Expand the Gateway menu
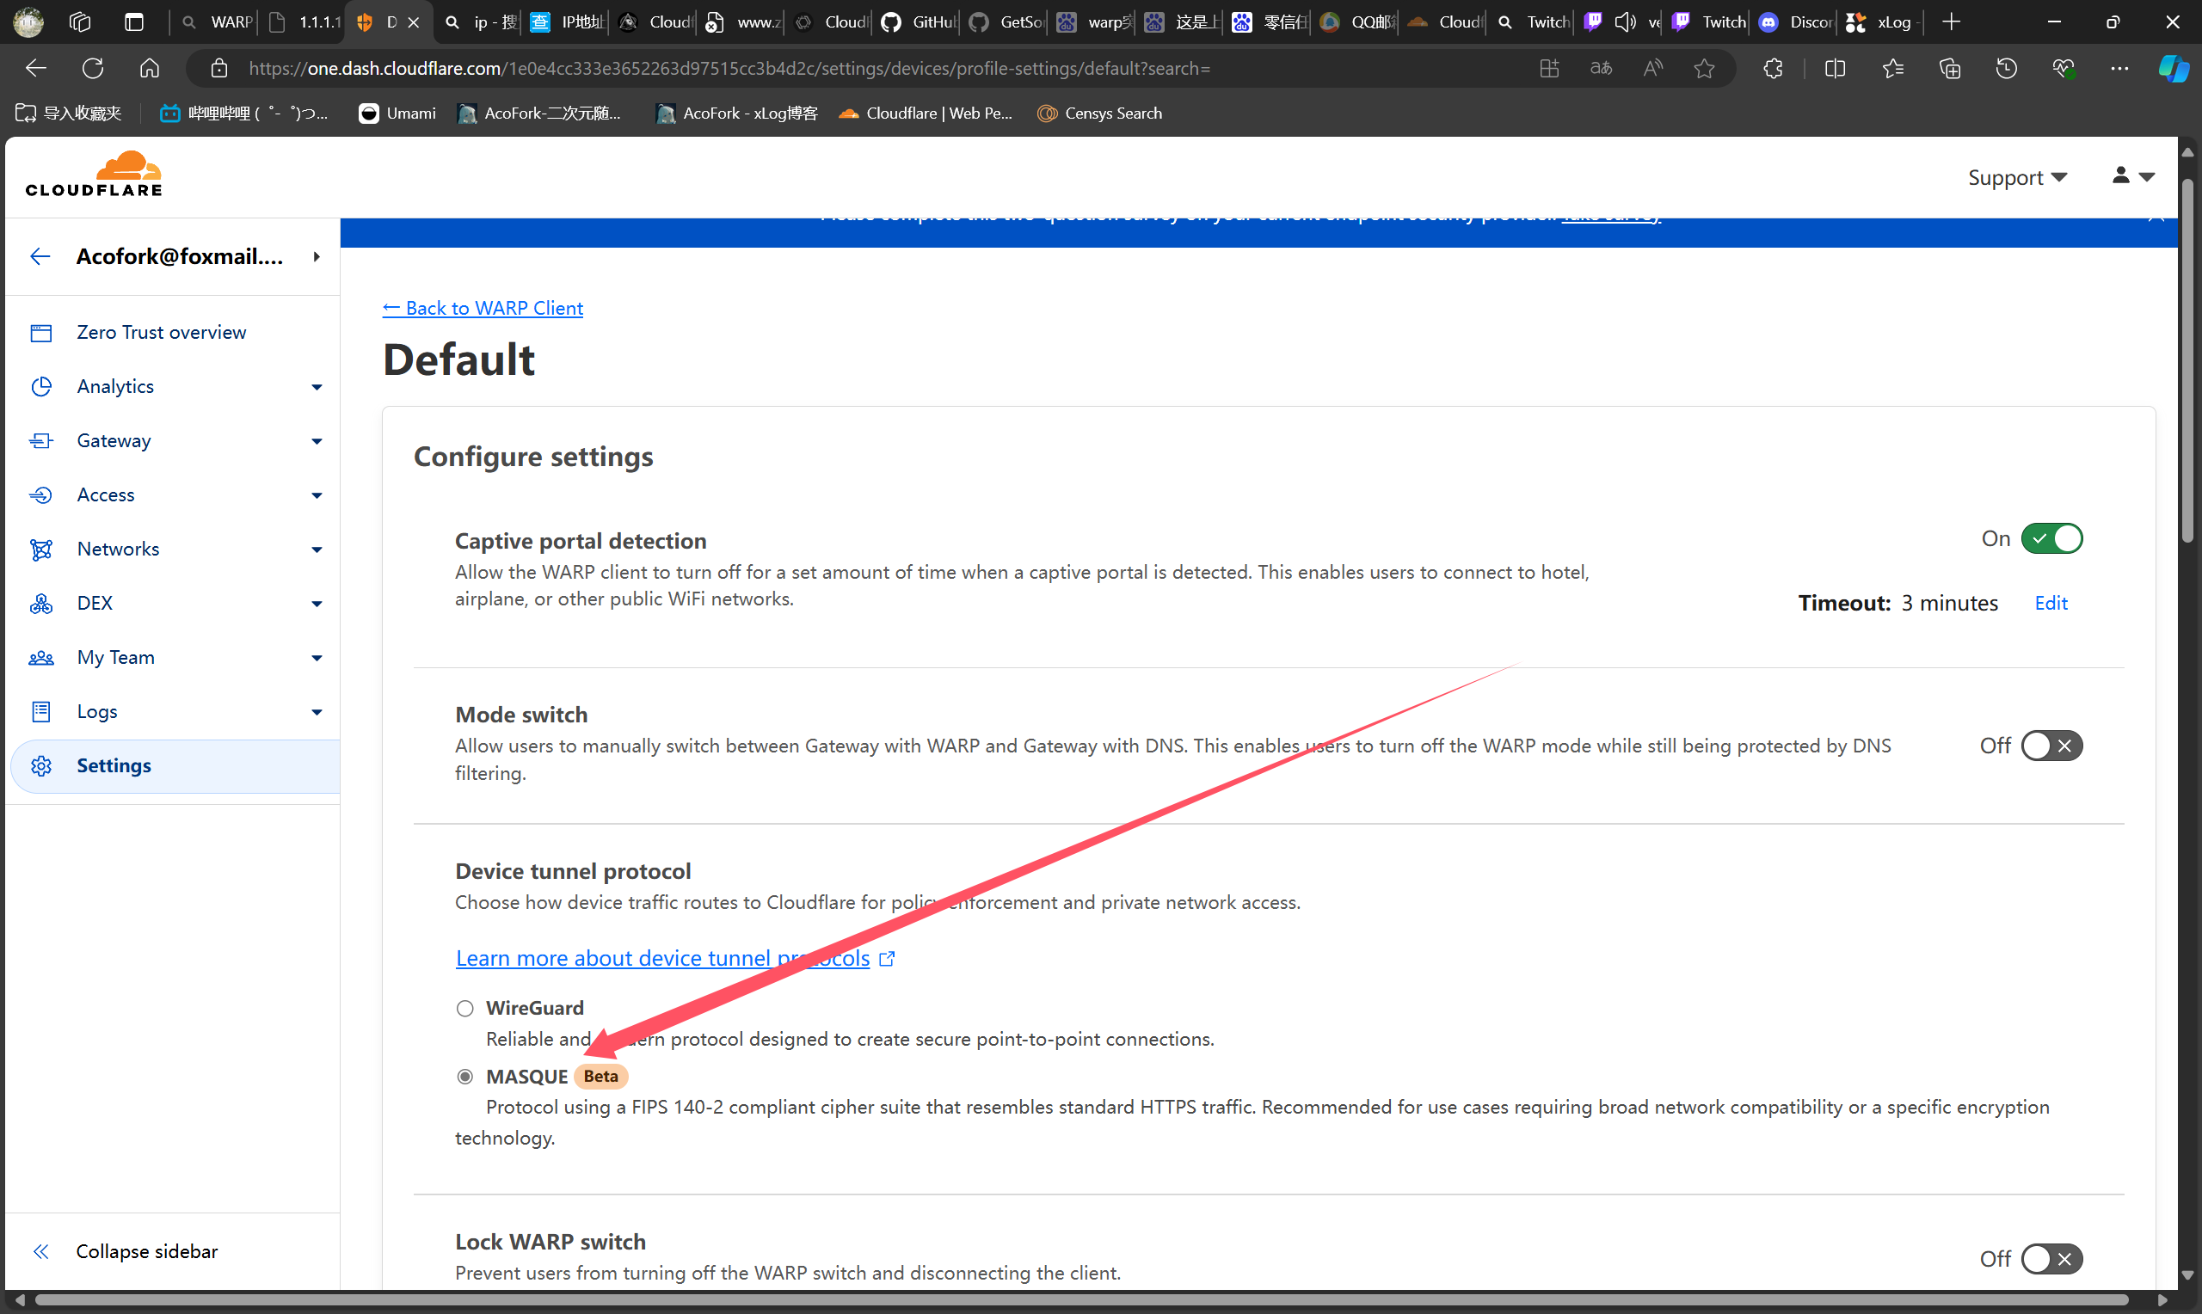Screen dimensions: 2202x1314 point(317,442)
